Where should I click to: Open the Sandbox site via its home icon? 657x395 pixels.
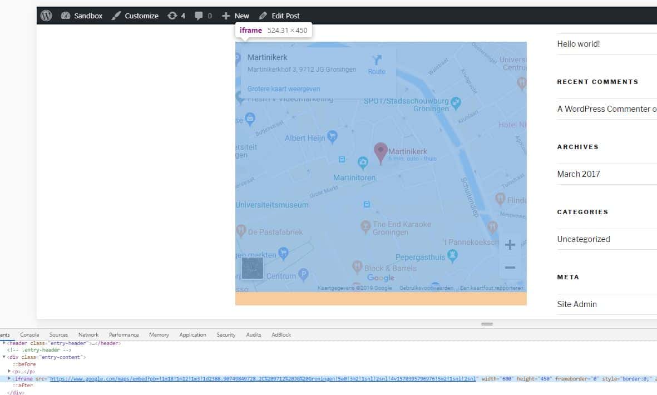[66, 15]
